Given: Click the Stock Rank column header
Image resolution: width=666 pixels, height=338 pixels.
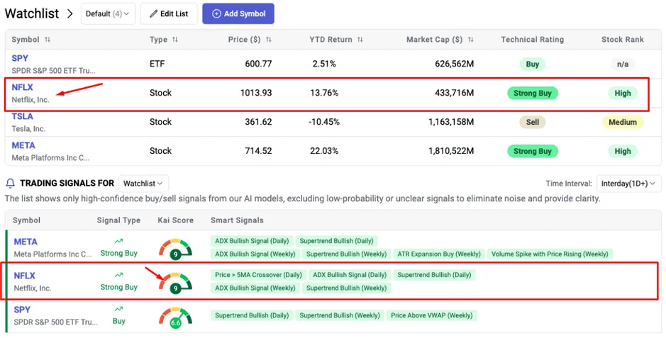Looking at the screenshot, I should point(623,40).
